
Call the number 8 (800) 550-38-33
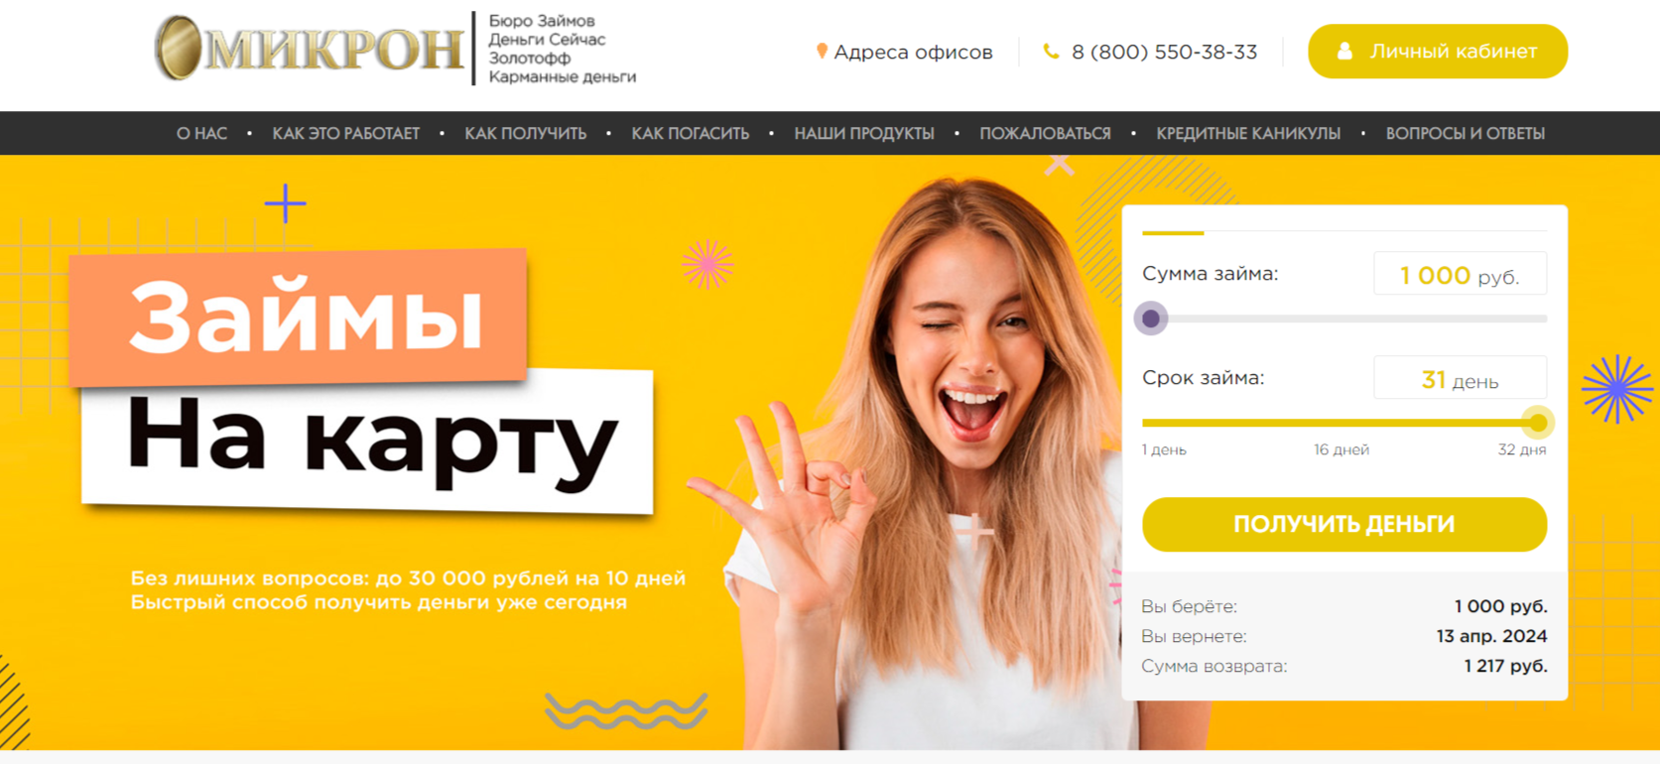[1164, 53]
